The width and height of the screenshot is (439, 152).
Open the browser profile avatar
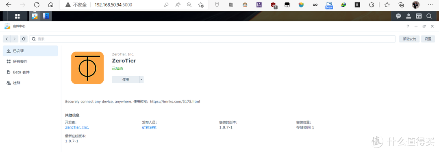(416, 5)
